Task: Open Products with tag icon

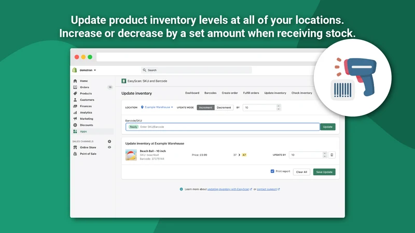Action: pyautogui.click(x=86, y=94)
